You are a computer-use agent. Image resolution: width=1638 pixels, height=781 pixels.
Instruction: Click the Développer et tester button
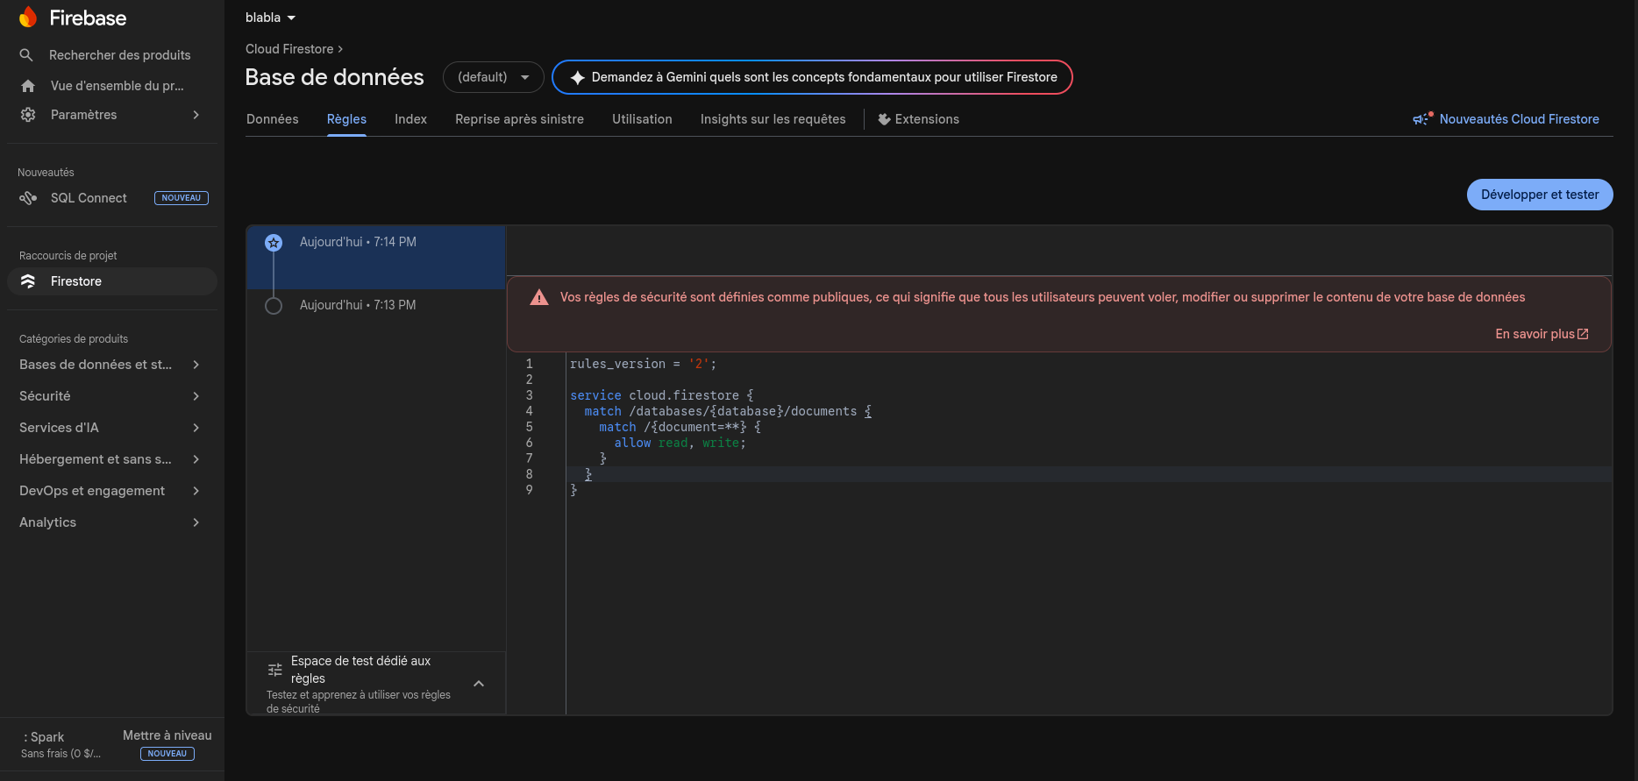coord(1540,195)
